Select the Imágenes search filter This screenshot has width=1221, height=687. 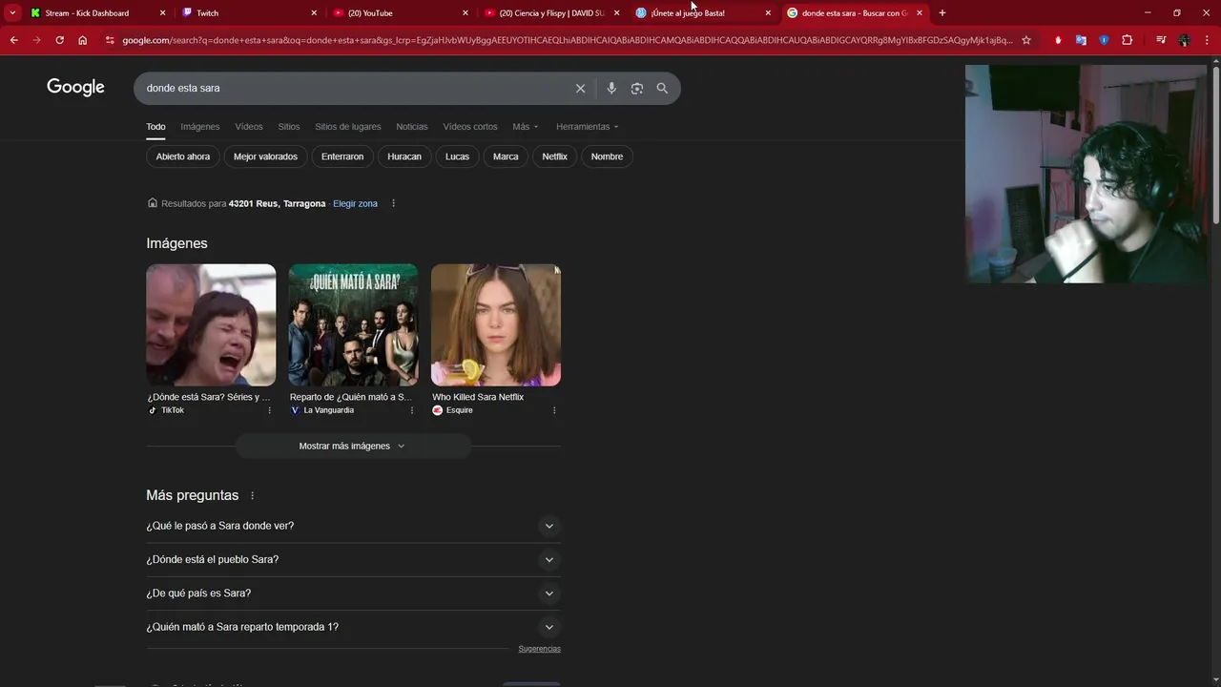200,127
